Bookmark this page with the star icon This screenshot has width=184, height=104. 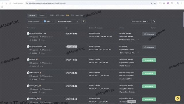(155, 3)
